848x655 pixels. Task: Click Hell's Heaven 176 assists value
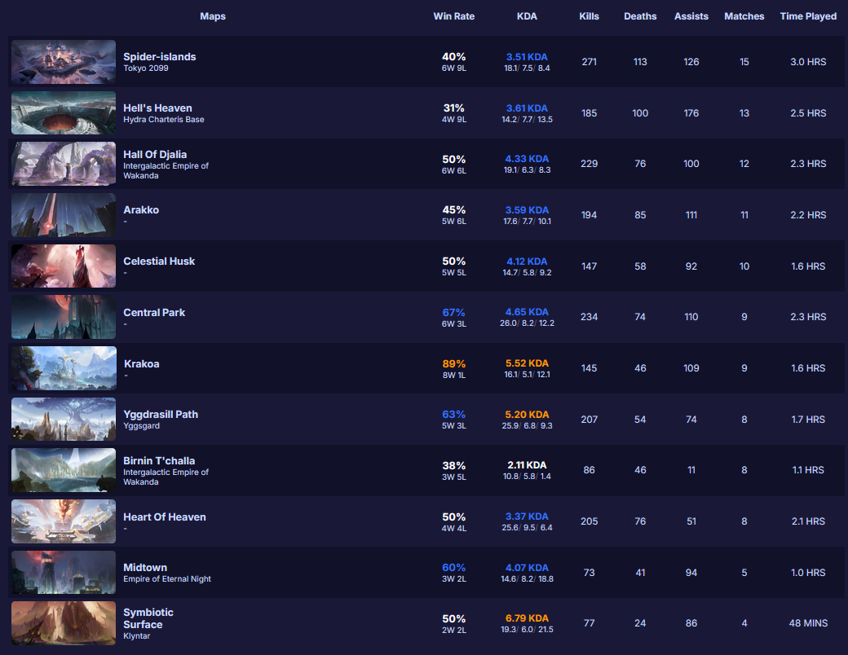click(691, 113)
